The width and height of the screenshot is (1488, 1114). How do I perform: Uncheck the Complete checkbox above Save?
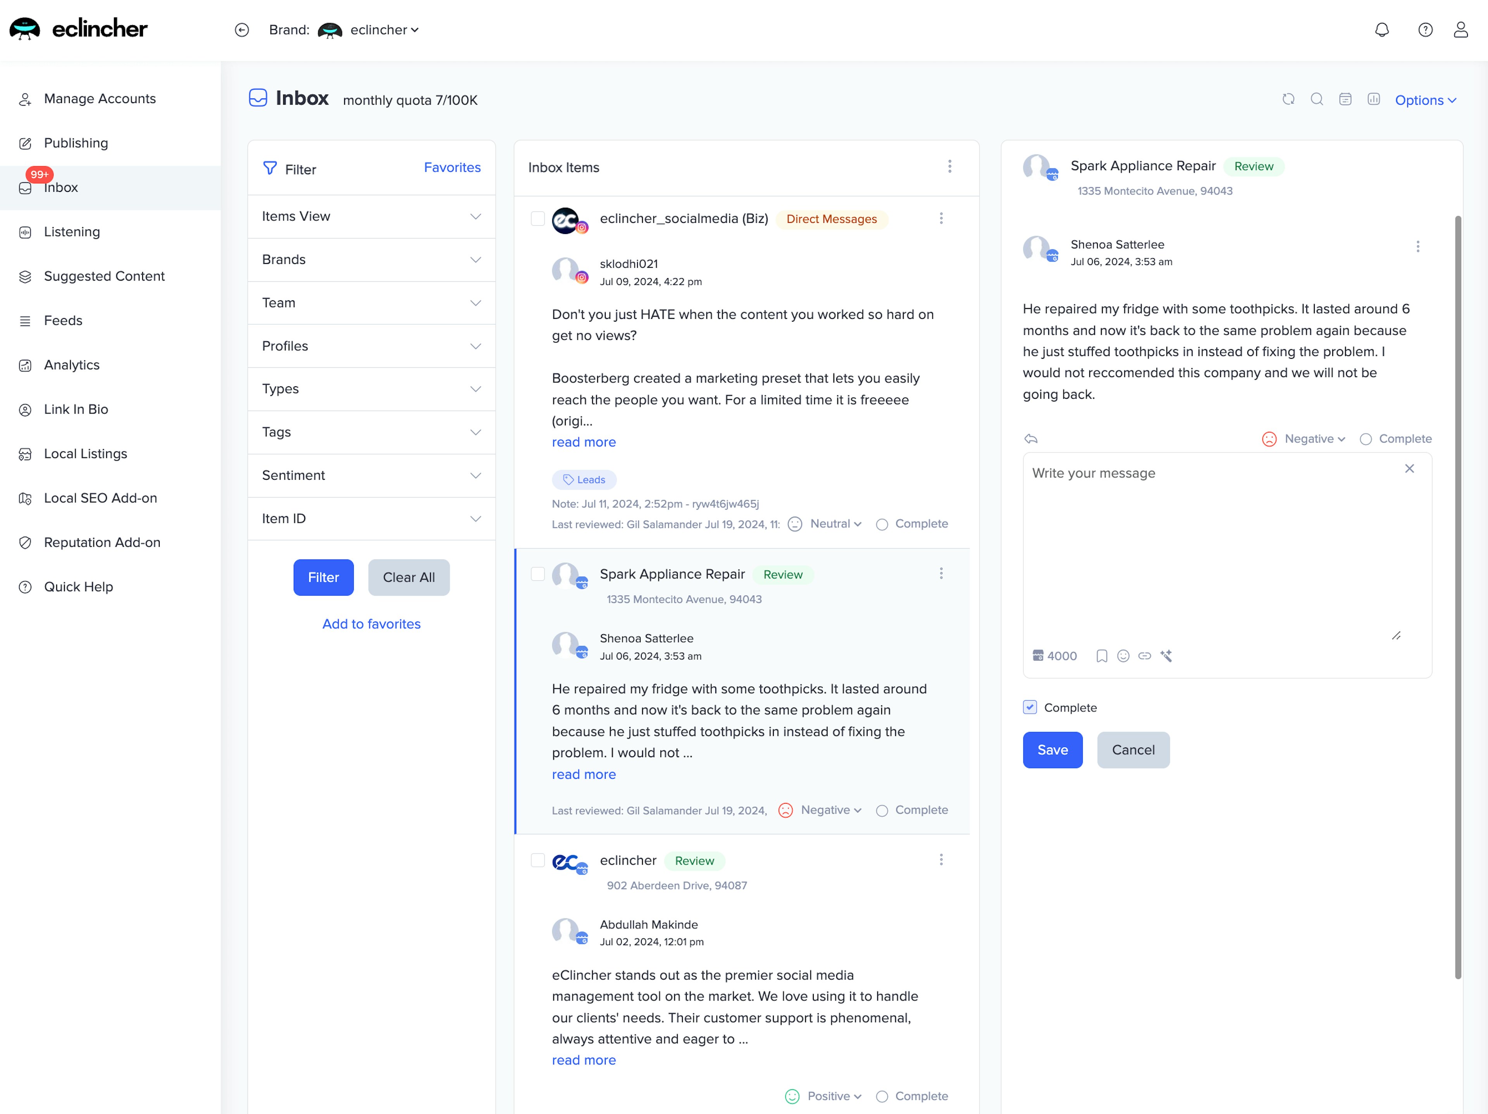pos(1030,707)
